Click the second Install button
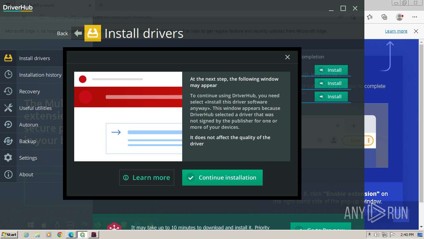This screenshot has width=424, height=239. (331, 83)
